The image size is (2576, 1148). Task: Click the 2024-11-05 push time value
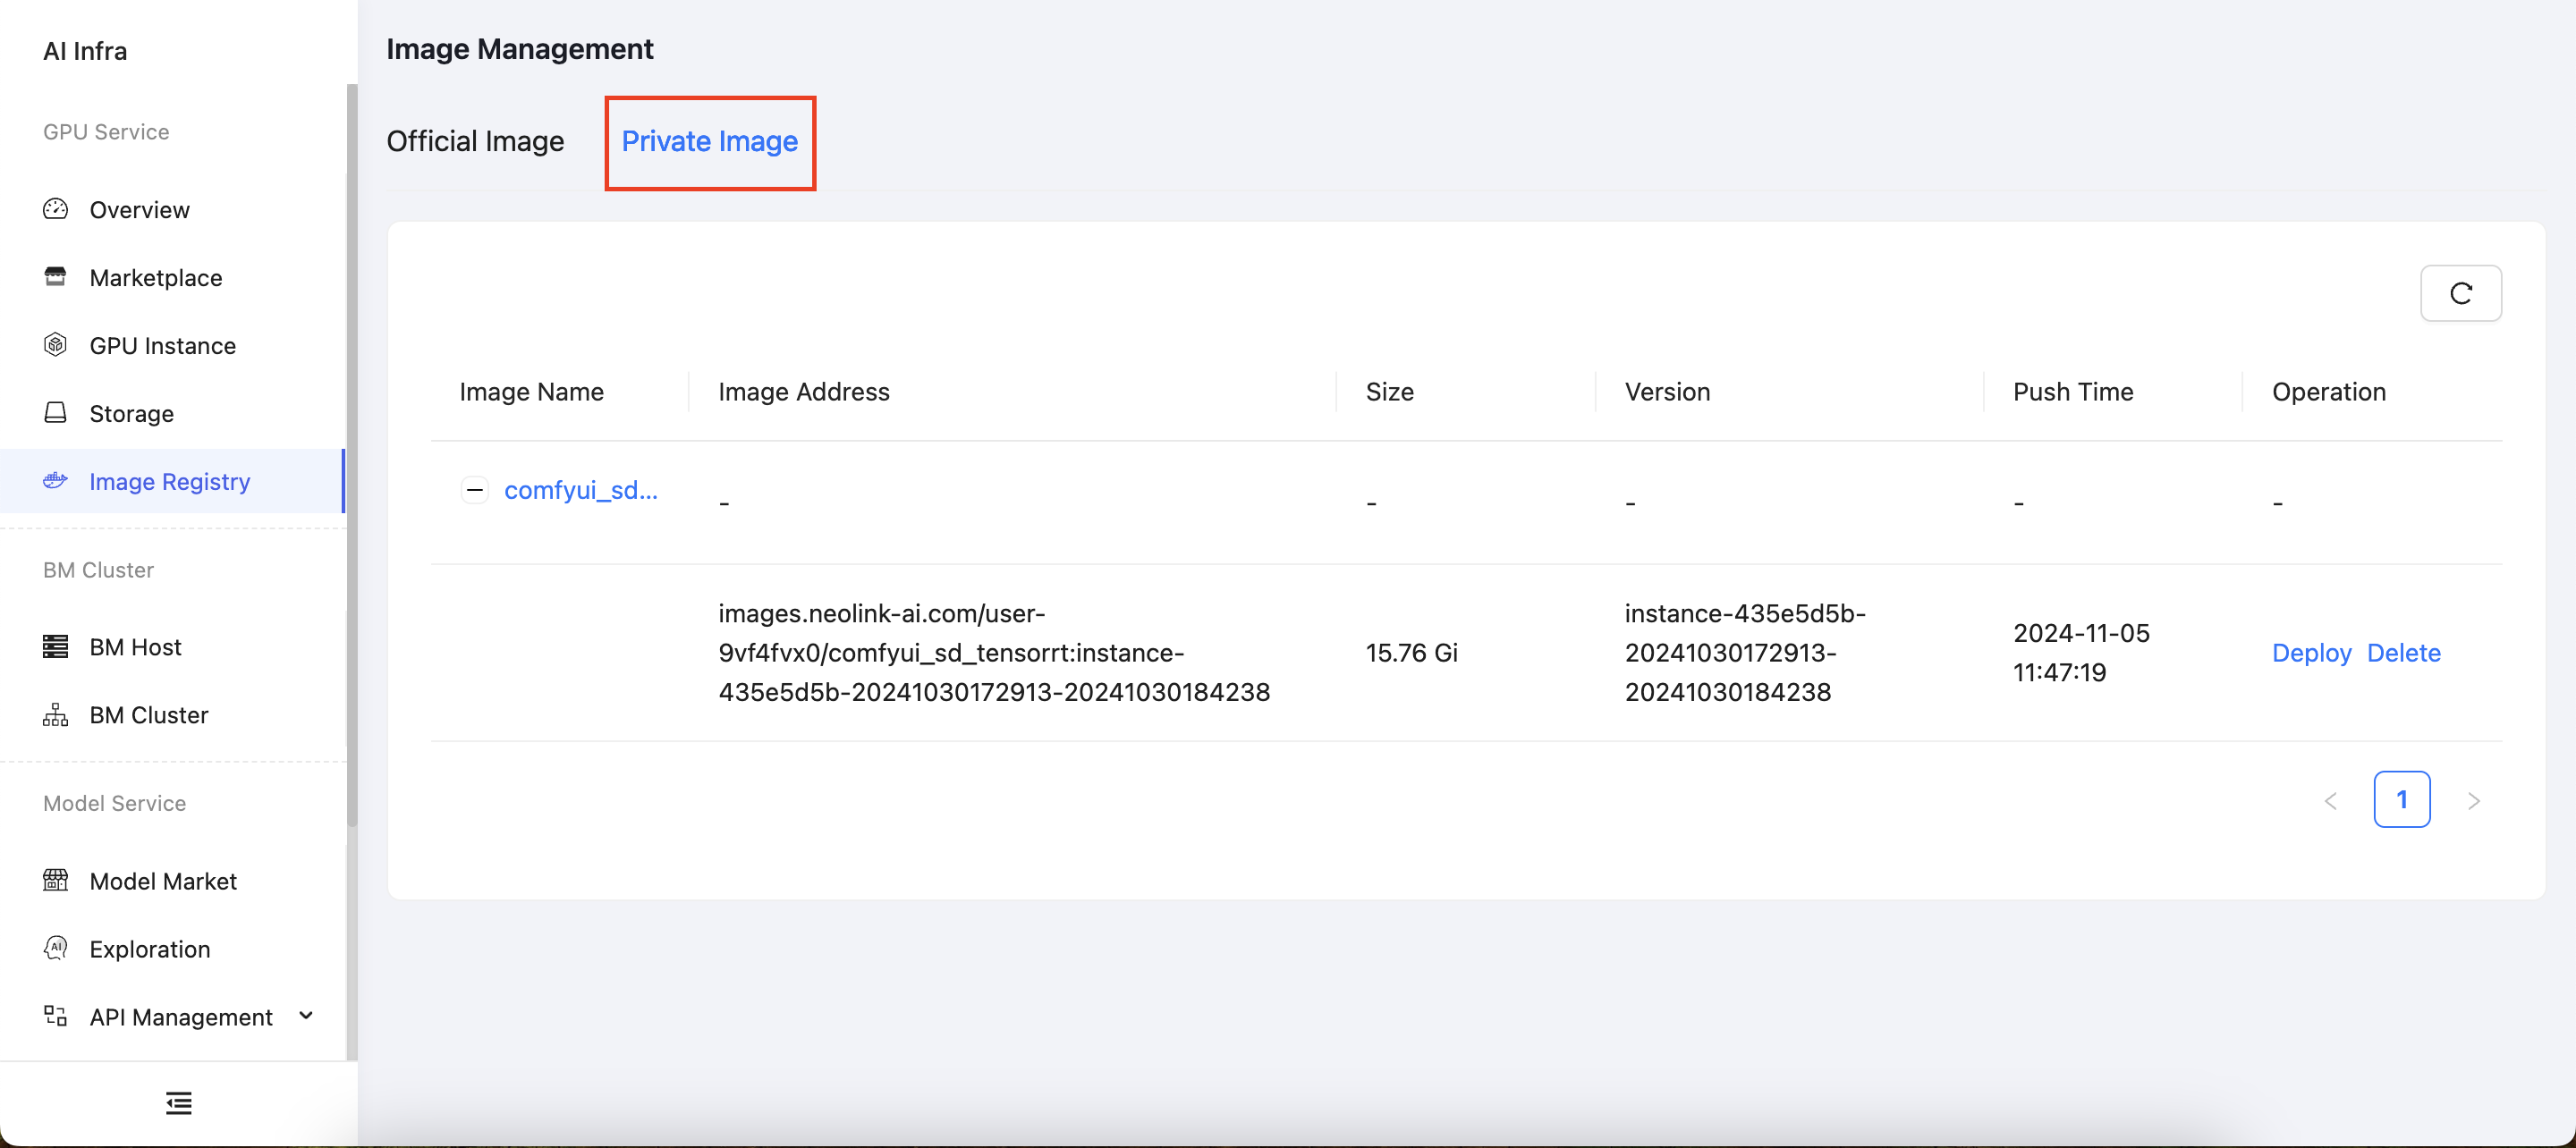[x=2081, y=652]
